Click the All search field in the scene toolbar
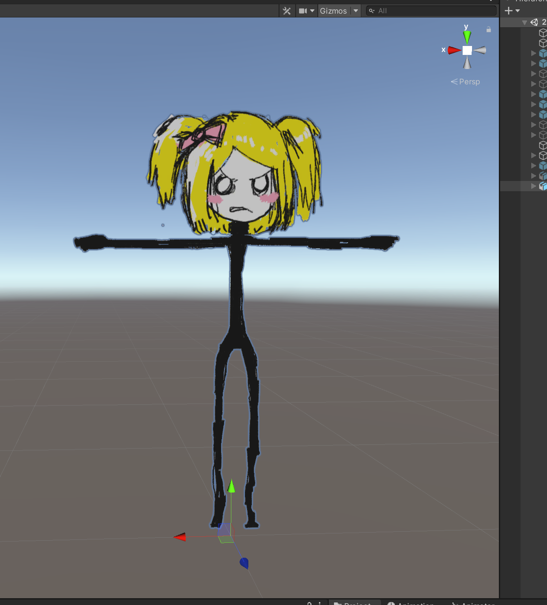 coord(405,11)
